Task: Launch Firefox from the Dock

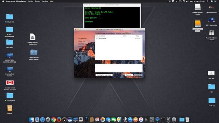Action: (59, 120)
